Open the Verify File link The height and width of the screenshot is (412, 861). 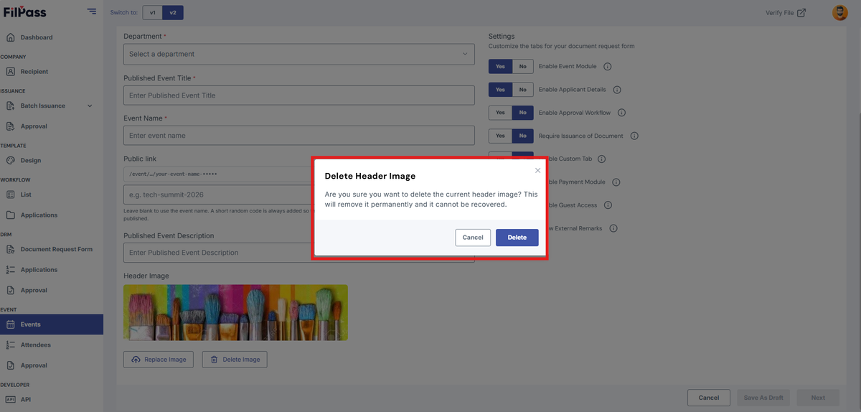click(786, 12)
